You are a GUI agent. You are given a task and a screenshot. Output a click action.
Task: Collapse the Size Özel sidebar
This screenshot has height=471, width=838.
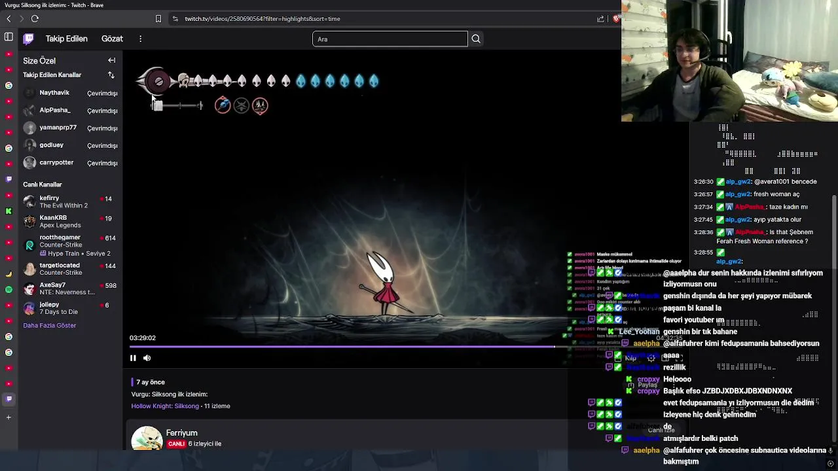(x=111, y=60)
